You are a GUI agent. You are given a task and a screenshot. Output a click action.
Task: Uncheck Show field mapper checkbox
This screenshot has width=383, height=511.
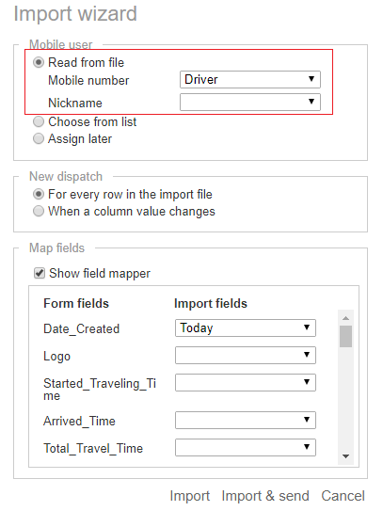click(x=40, y=273)
